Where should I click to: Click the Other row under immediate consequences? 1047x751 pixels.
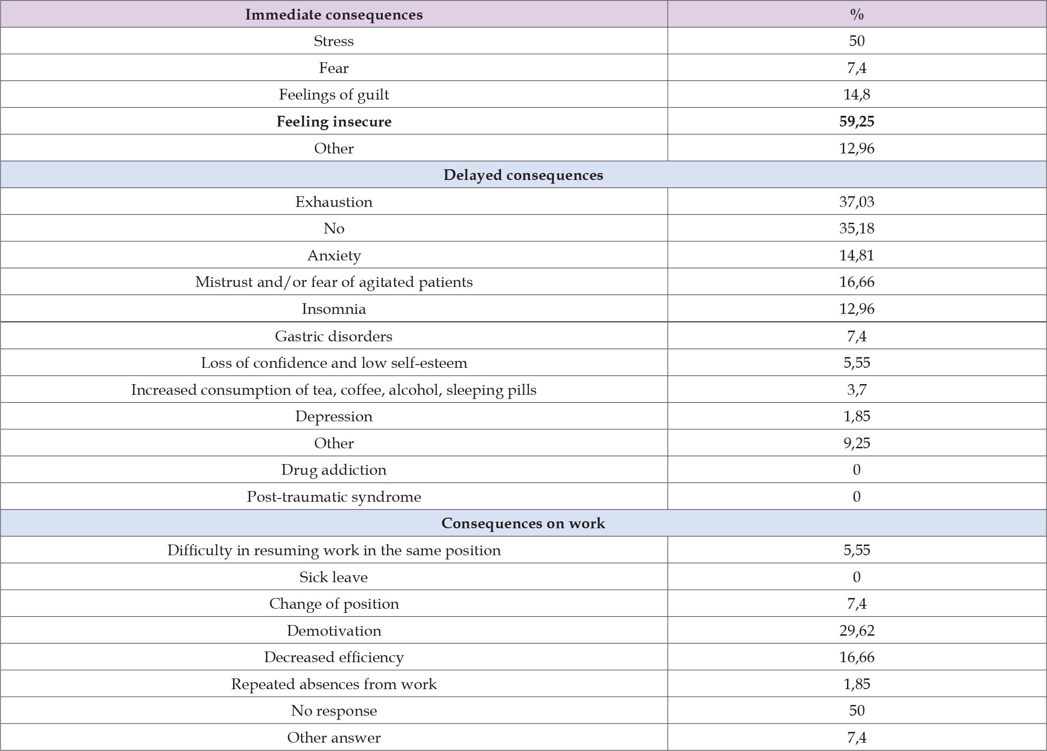[x=333, y=148]
